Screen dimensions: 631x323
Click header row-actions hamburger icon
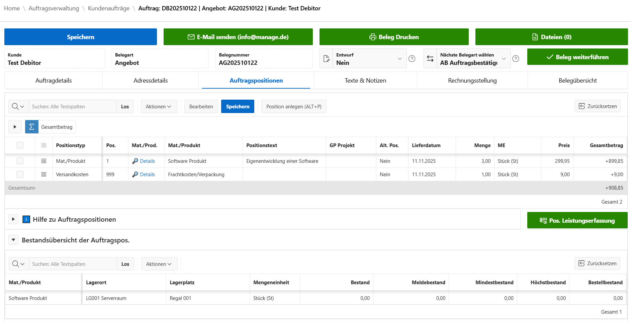(x=43, y=145)
